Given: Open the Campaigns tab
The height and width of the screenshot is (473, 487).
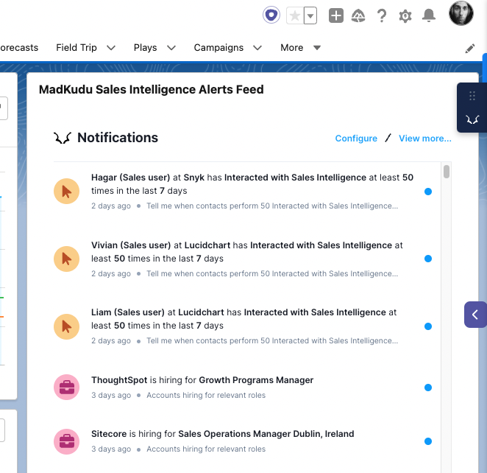Looking at the screenshot, I should pyautogui.click(x=218, y=48).
